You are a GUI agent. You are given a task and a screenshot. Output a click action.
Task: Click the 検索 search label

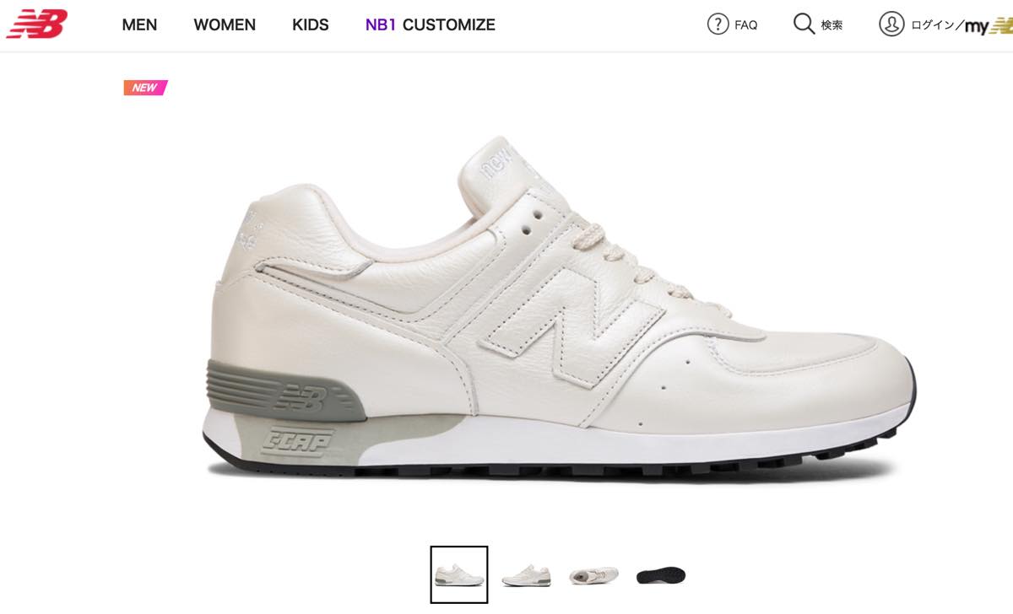tap(832, 25)
